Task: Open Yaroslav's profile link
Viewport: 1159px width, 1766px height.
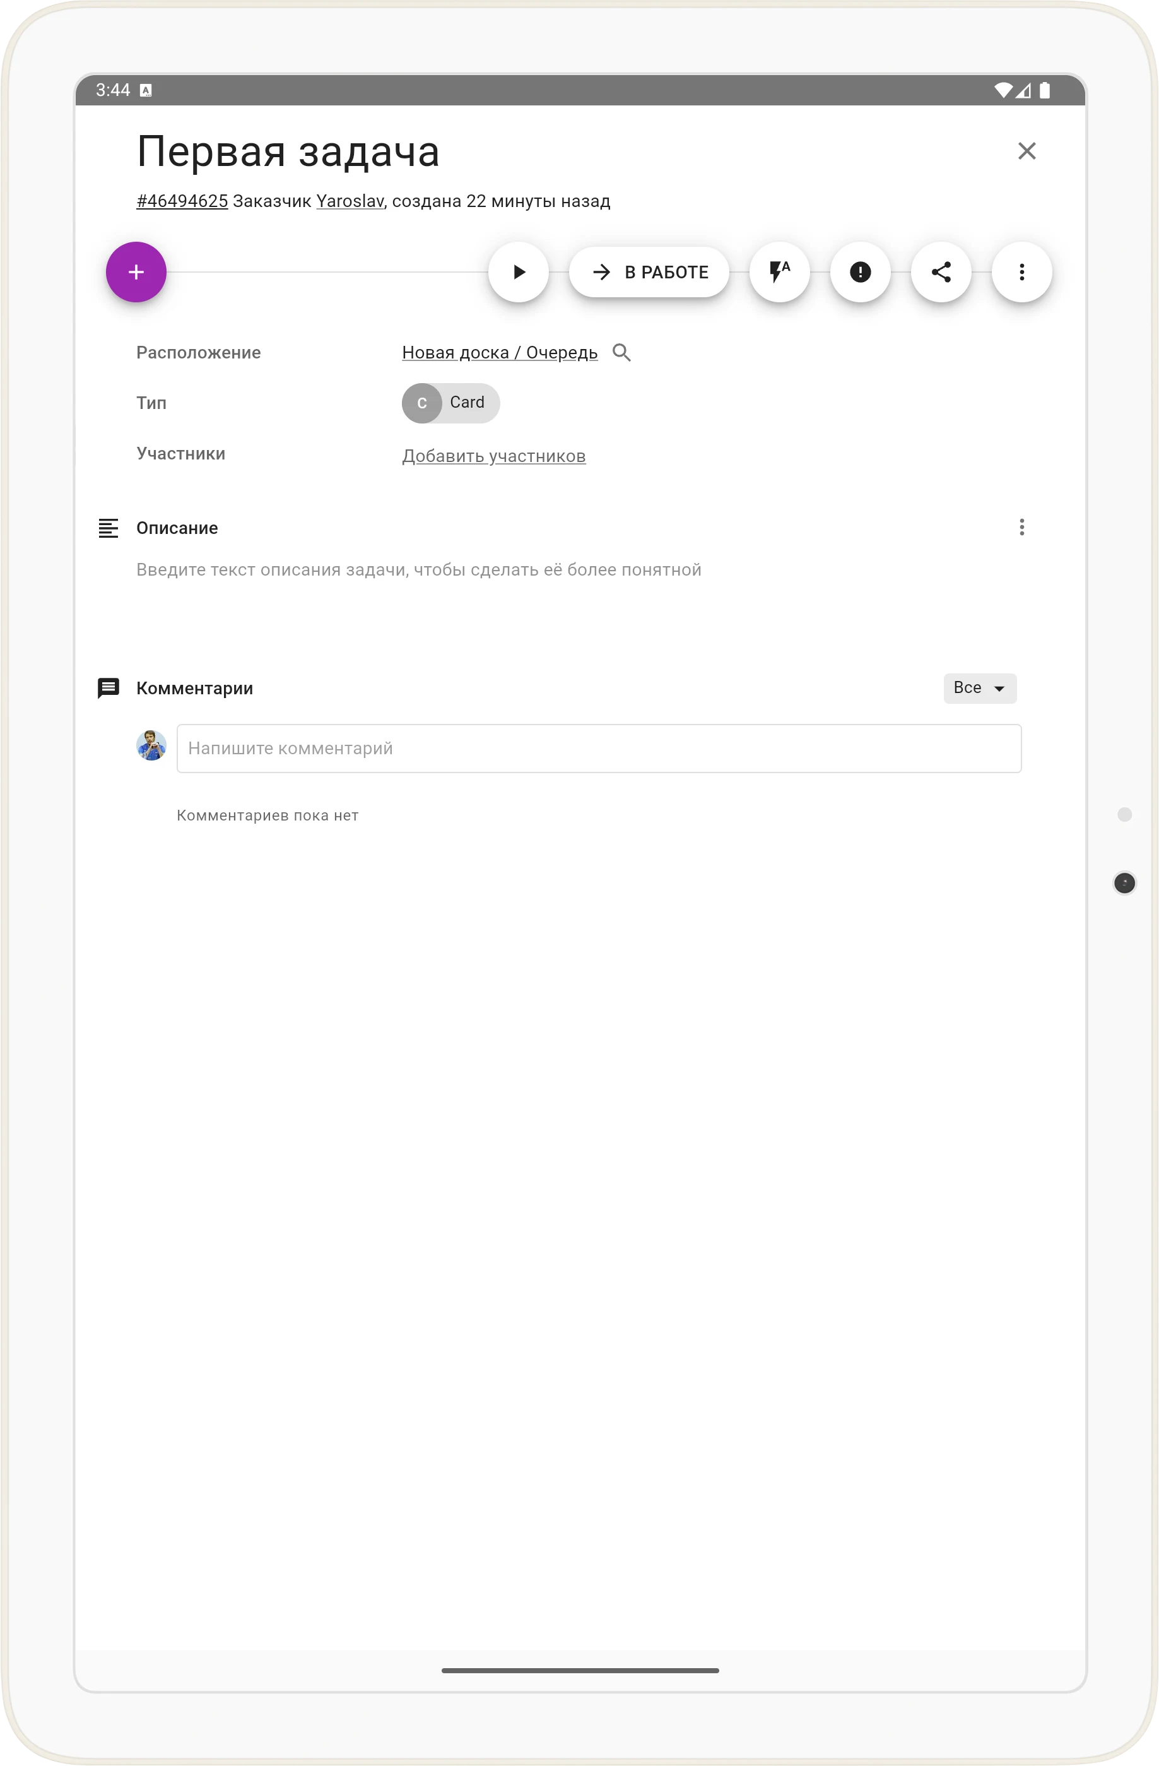Action: point(350,201)
